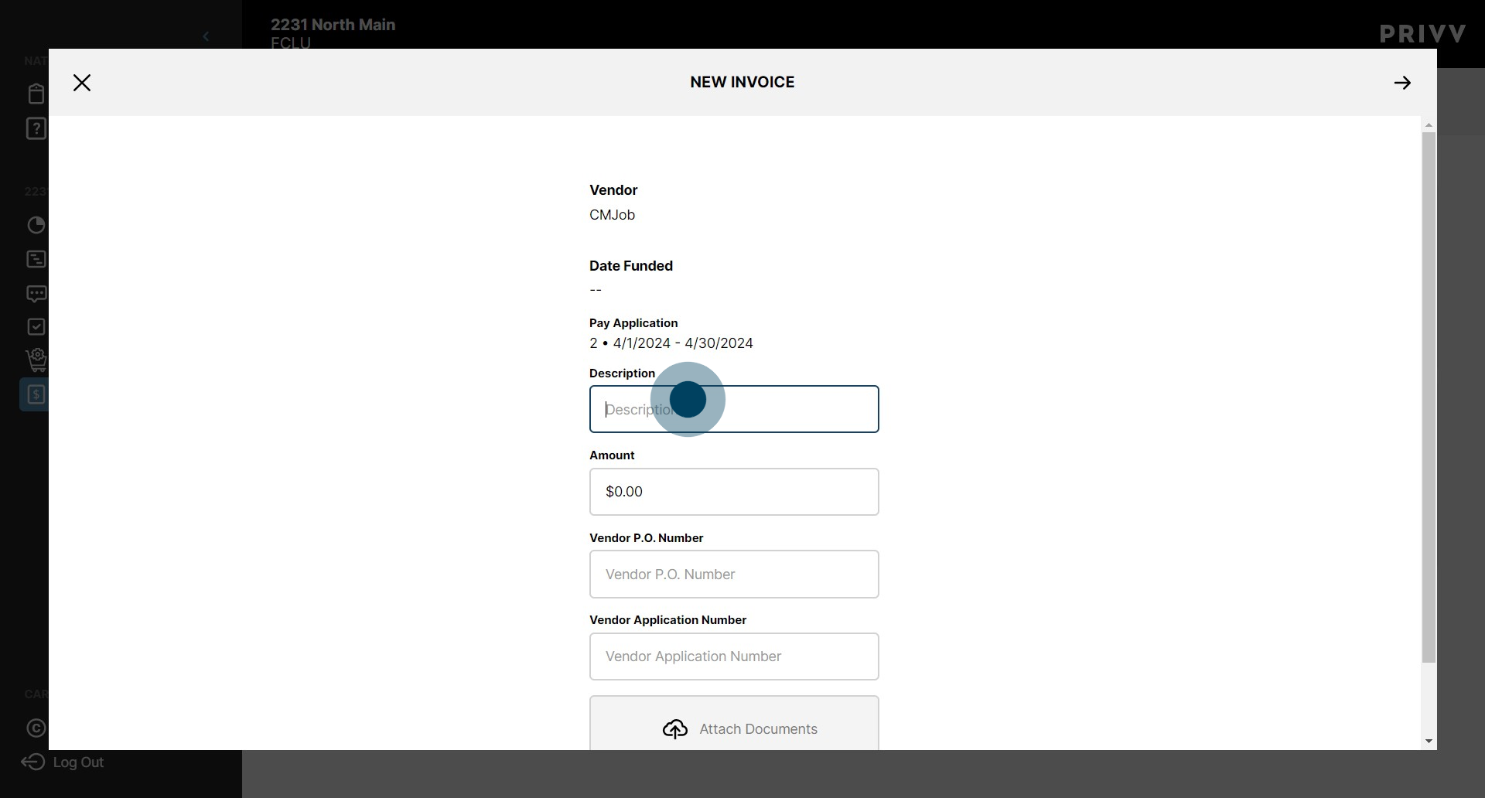Open the clipboard icon in sidebar
Viewport: 1485px width, 798px height.
[36, 94]
